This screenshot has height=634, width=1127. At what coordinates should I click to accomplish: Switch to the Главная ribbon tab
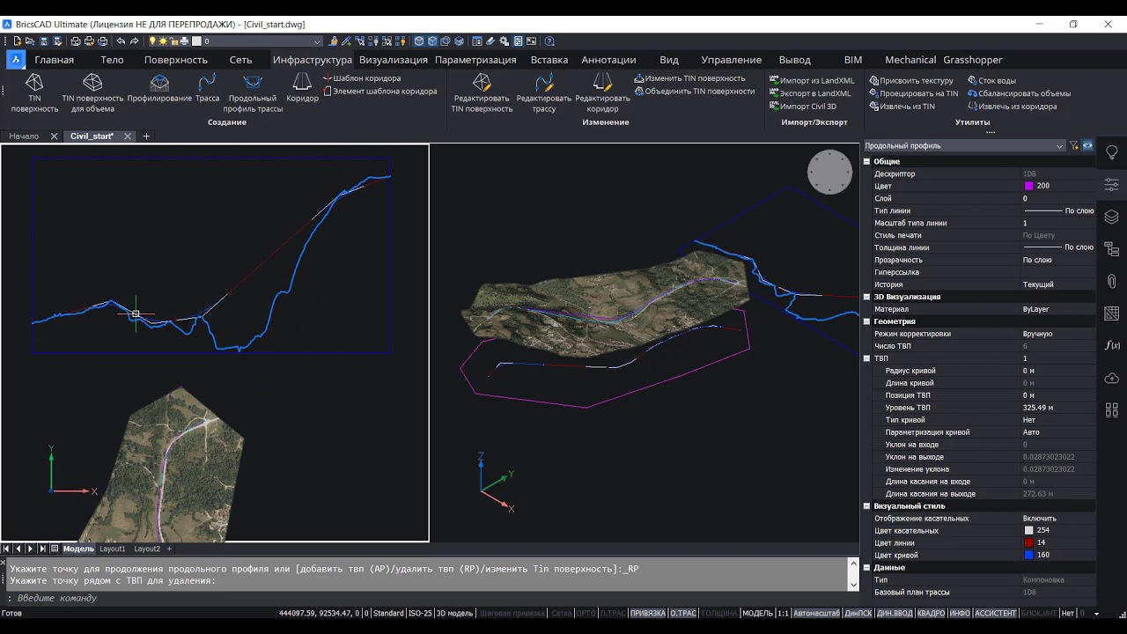tap(54, 60)
